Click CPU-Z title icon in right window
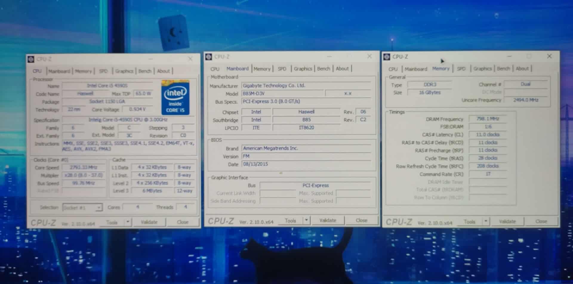This screenshot has width=573, height=284. [387, 57]
